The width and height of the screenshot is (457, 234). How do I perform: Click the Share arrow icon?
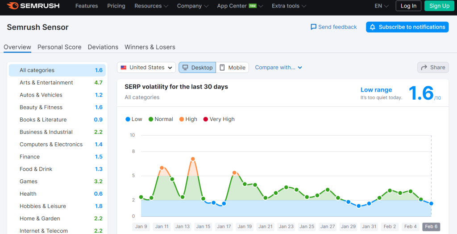pos(424,68)
